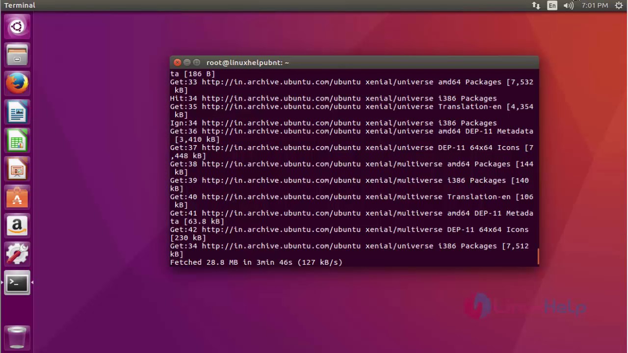Click the 'ta [186 B]' line at top
Image resolution: width=628 pixels, height=353 pixels.
coord(193,74)
